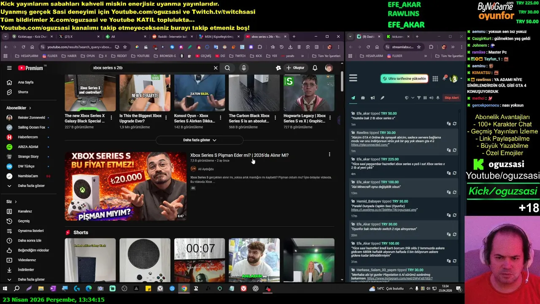Click the YouTube Oluştur create button

click(295, 68)
